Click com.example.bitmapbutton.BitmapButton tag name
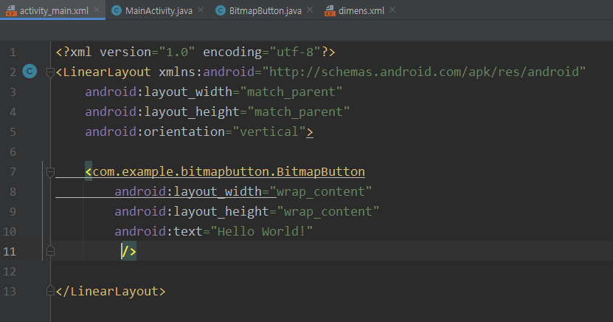Image resolution: width=613 pixels, height=322 pixels. [x=229, y=172]
